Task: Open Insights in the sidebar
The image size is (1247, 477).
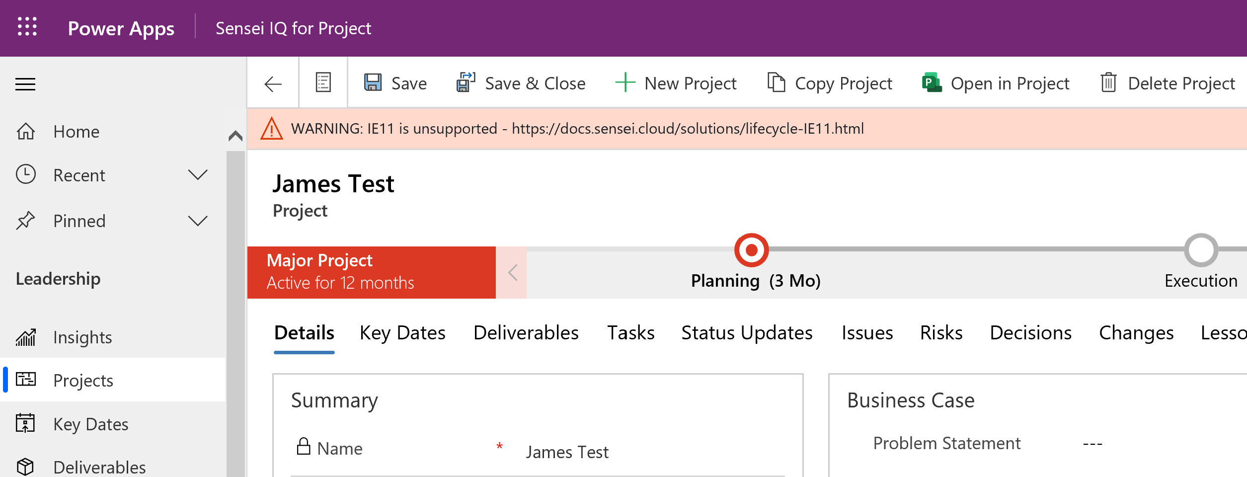Action: (x=82, y=337)
